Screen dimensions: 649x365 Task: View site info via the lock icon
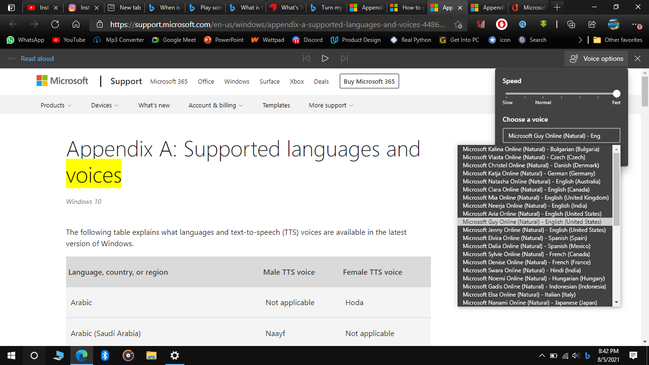click(100, 24)
